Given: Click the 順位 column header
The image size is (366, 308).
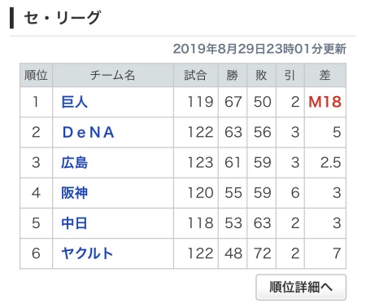Looking at the screenshot, I should point(36,75).
